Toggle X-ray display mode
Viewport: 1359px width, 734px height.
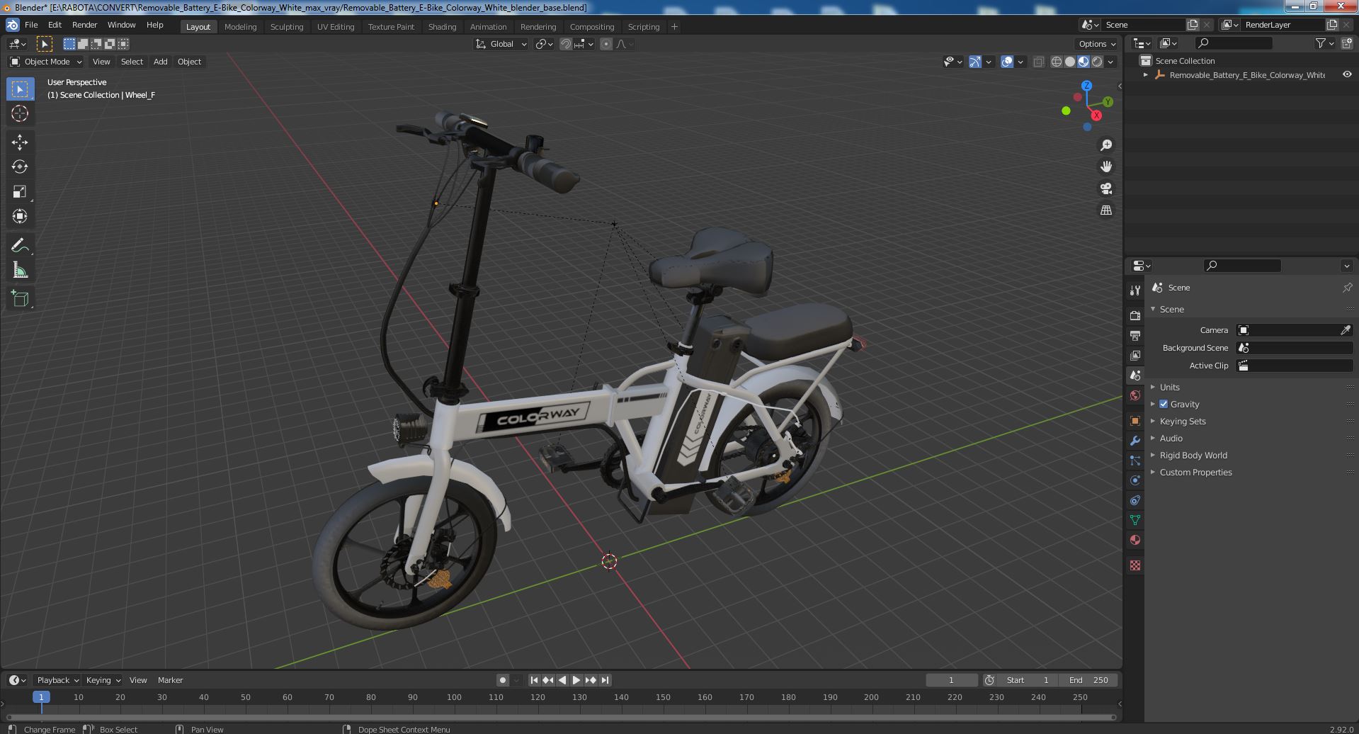tap(1038, 62)
